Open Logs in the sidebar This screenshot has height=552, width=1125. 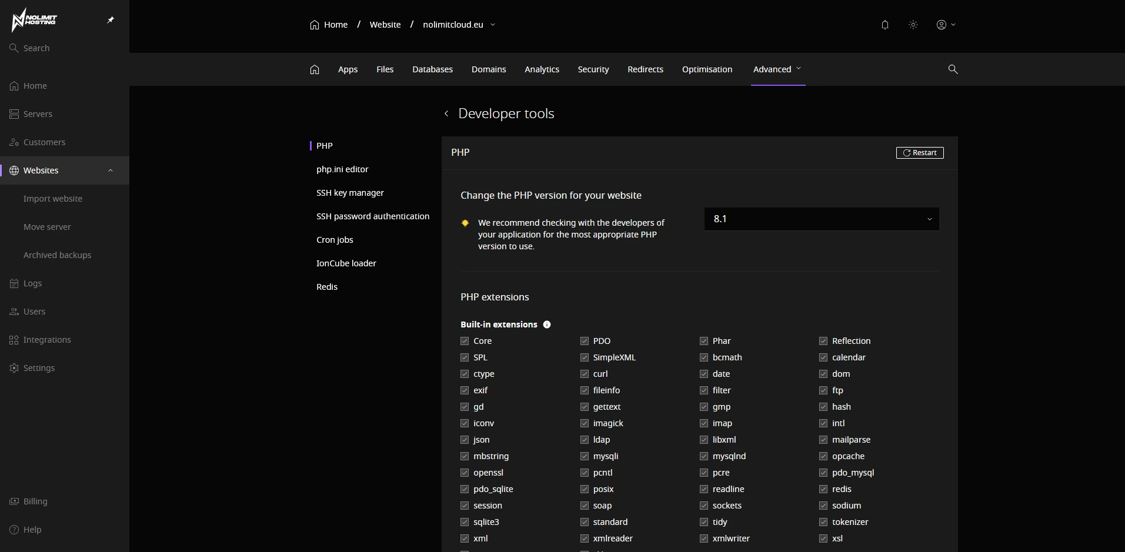tap(65, 283)
